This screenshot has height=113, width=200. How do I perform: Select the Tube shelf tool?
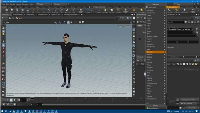[17, 10]
